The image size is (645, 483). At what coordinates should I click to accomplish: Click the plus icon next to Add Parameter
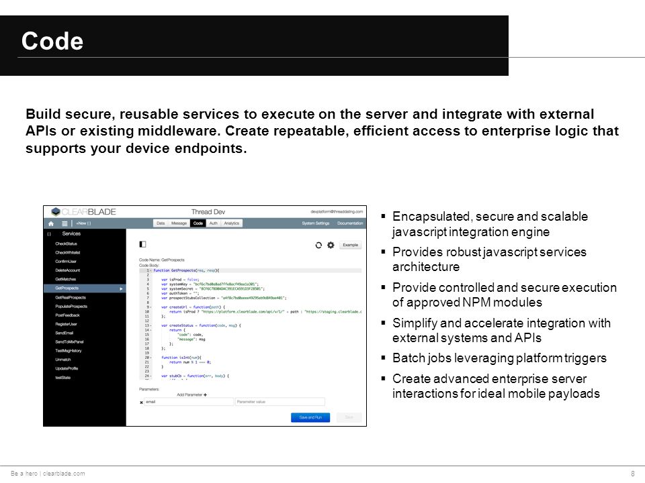[206, 394]
